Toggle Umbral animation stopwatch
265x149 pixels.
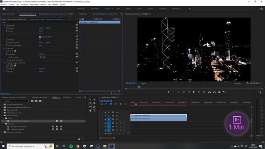(7, 69)
